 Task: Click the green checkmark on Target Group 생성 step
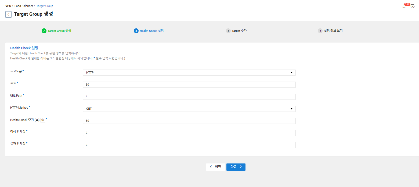(44, 30)
